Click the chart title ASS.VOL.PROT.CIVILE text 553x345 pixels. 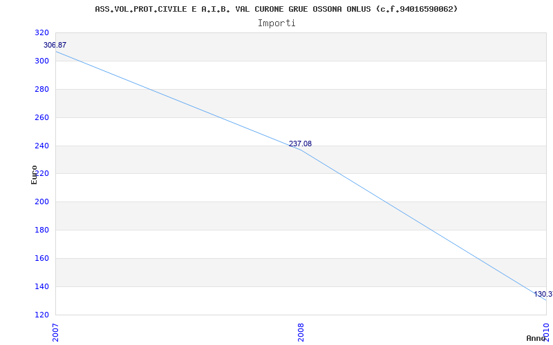tap(276, 9)
